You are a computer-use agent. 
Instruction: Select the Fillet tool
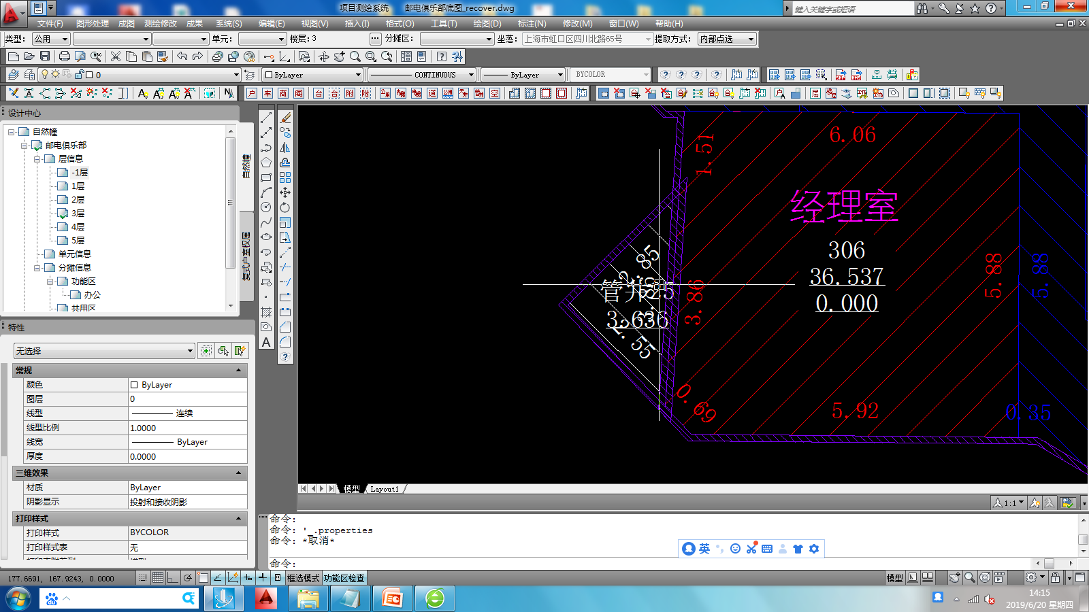click(x=285, y=342)
